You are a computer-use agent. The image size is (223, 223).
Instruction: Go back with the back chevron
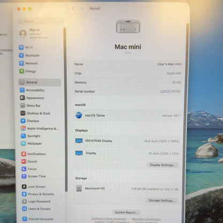(x=73, y=9)
